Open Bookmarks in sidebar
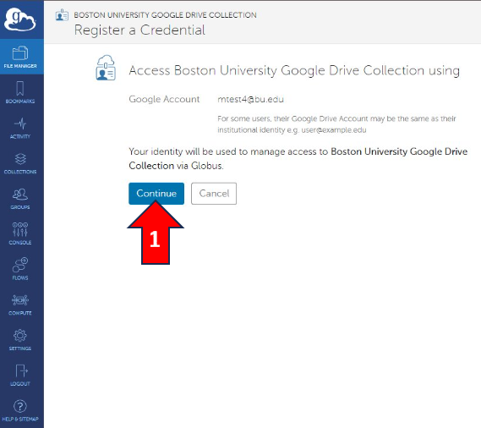The image size is (481, 428). coord(20,92)
